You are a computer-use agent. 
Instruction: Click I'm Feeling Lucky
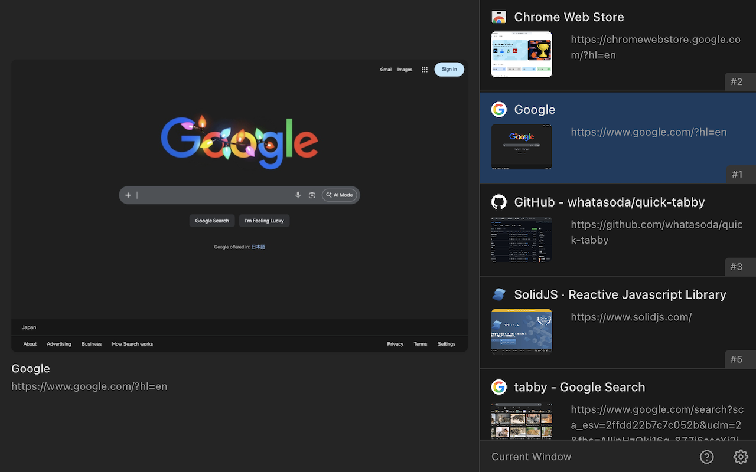click(x=264, y=220)
